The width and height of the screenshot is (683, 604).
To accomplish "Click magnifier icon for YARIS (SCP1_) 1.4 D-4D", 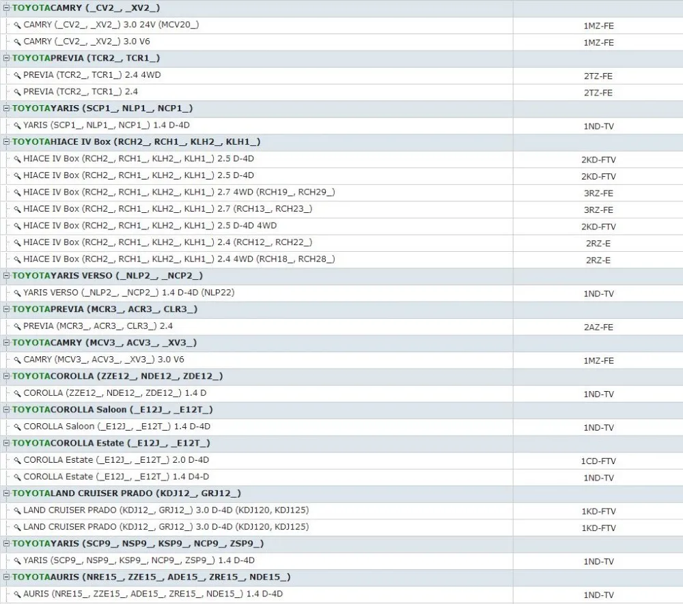I will click(17, 126).
